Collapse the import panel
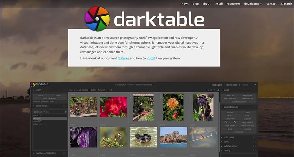Viewport: 294px width, 157px height. tap(34, 90)
